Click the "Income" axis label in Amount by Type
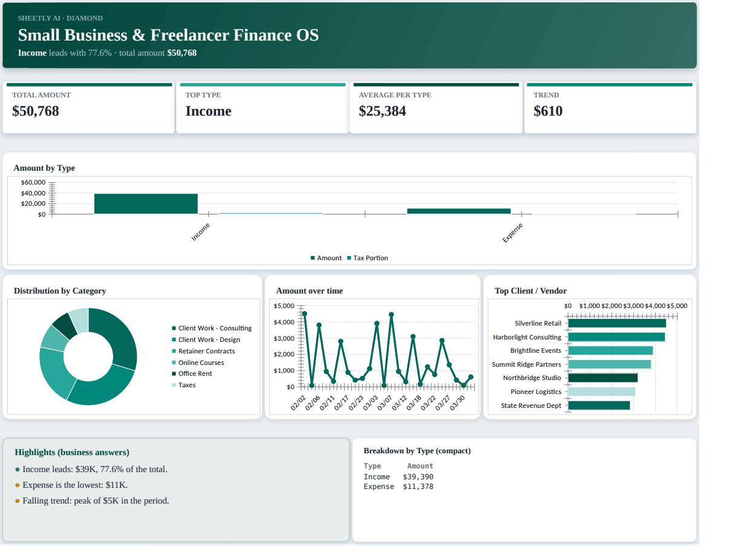 tap(200, 232)
